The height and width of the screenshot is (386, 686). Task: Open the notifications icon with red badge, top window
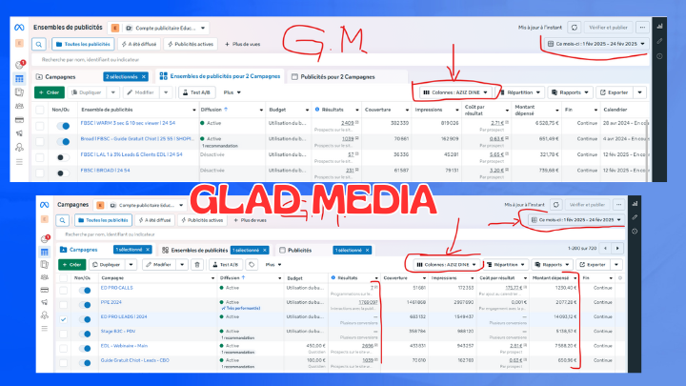coord(20,65)
